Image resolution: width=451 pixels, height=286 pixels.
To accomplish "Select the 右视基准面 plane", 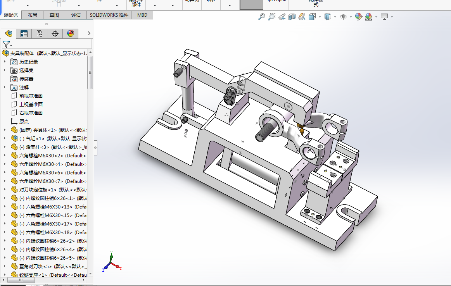I will [x=31, y=113].
